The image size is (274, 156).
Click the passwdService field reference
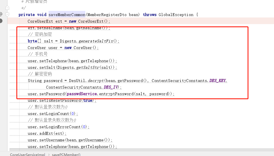pyautogui.click(x=82, y=94)
